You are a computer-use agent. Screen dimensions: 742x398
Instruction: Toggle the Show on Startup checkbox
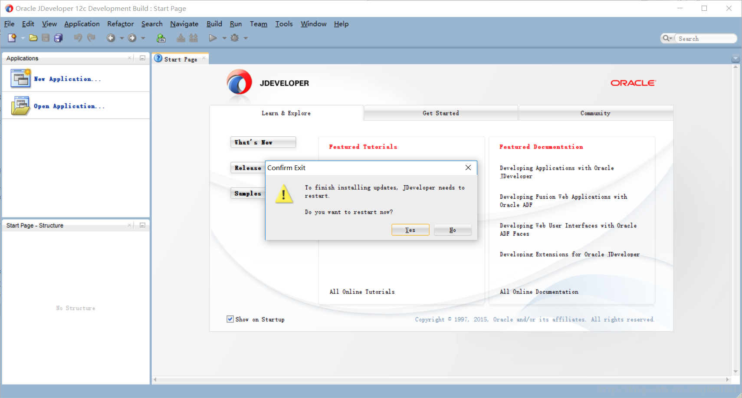point(230,319)
